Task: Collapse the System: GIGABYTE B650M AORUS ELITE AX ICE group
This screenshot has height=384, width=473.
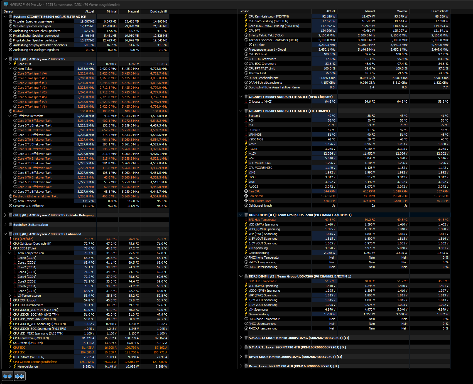Action: 5,17
